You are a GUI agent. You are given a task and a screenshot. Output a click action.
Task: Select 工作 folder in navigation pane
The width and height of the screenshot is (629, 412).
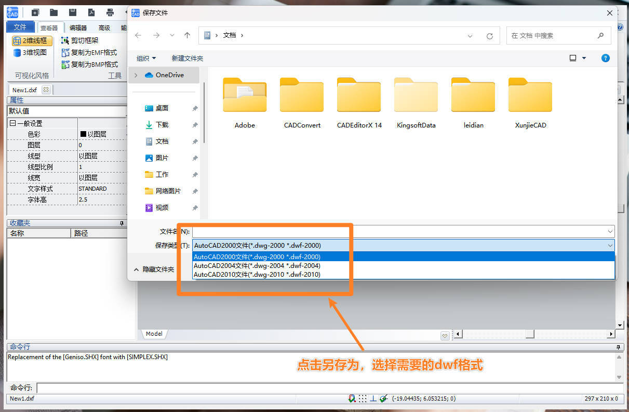pos(162,174)
